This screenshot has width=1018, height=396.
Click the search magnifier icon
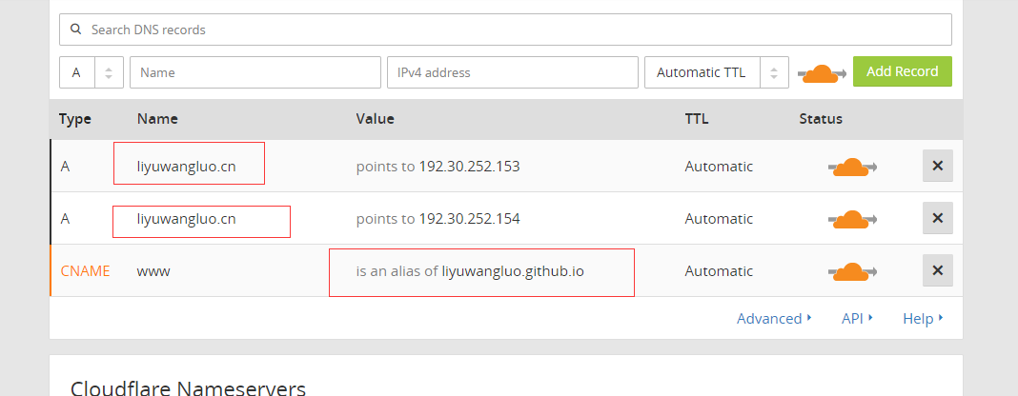(76, 30)
